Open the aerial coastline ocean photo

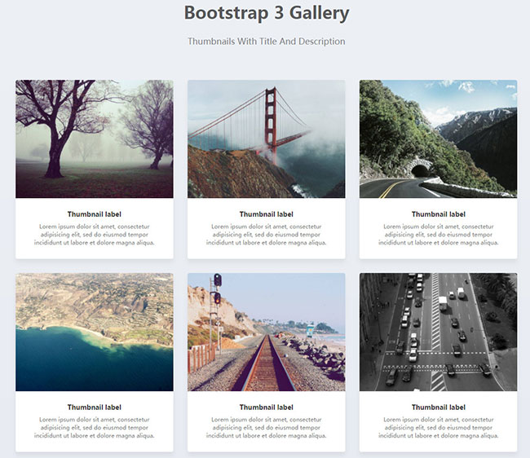94,332
